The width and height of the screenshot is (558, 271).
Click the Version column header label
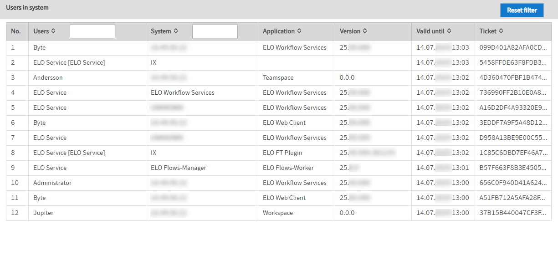click(x=350, y=31)
